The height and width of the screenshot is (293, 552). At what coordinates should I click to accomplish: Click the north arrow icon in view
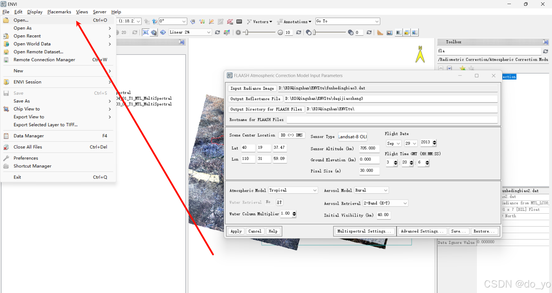coord(420,54)
